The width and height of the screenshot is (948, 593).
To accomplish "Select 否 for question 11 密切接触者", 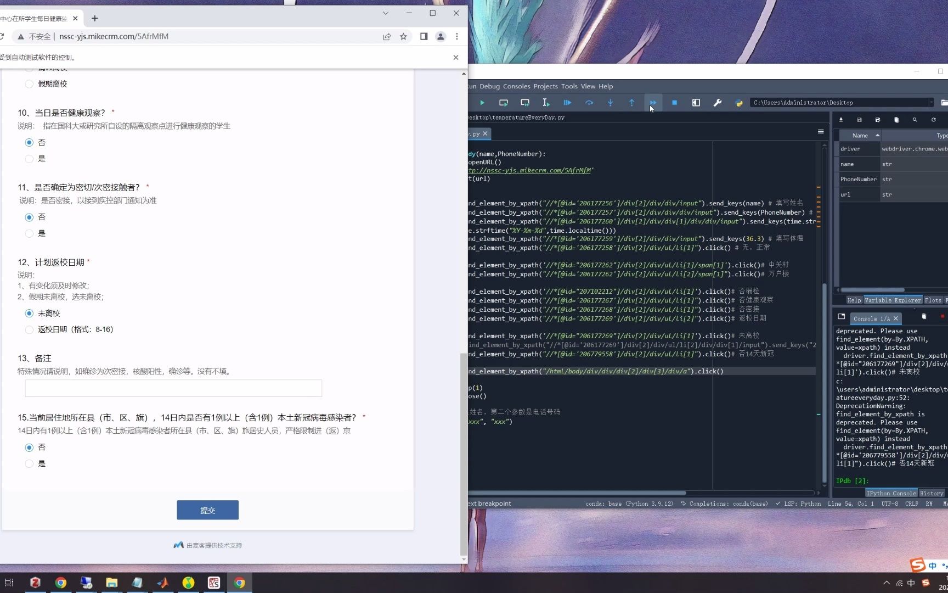I will tap(29, 217).
